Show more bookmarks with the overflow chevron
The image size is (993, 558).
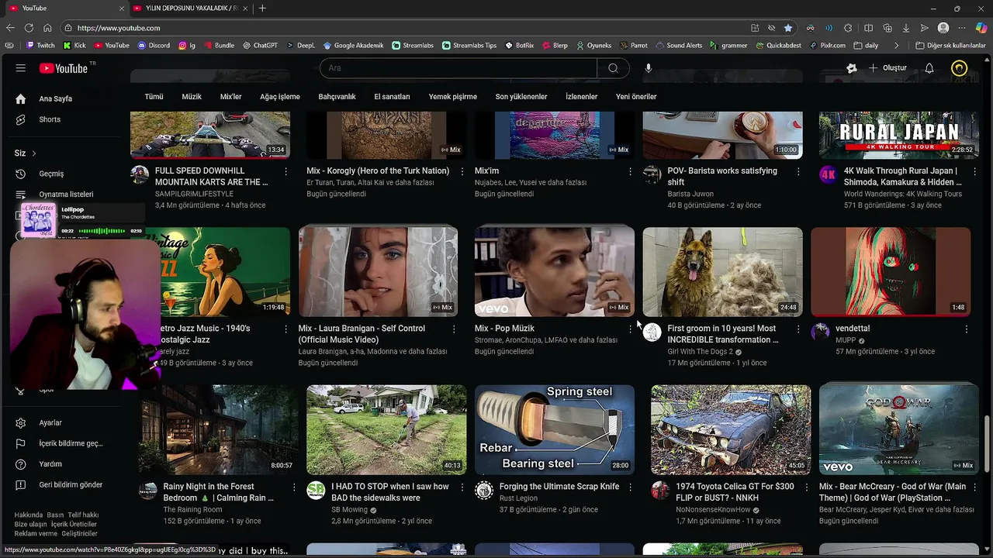[x=897, y=46]
